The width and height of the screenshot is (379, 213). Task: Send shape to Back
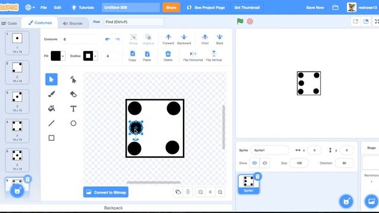[x=220, y=39]
